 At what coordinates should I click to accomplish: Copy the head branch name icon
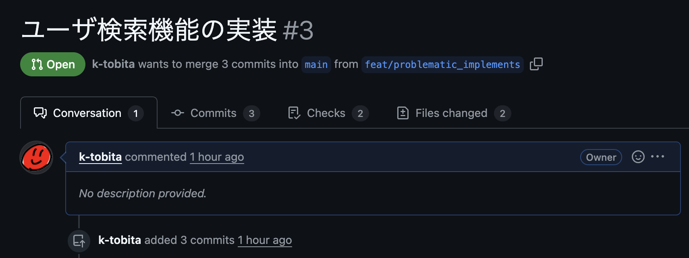coord(536,64)
